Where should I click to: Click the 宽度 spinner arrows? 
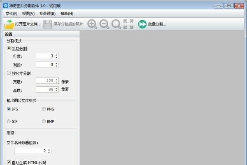[56, 81]
